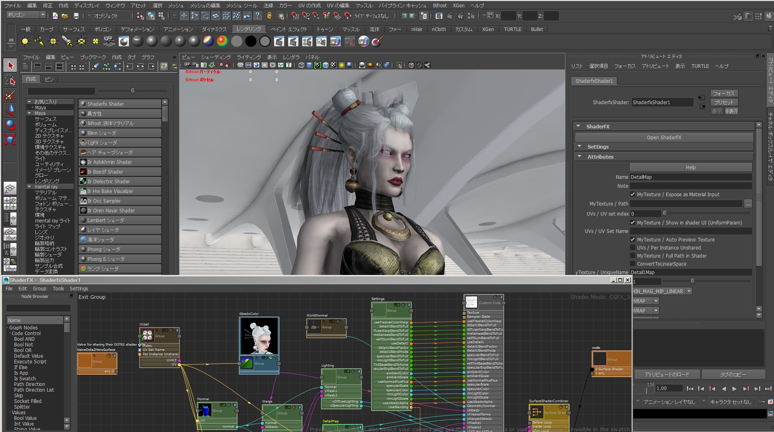The image size is (774, 432).
Task: Collapse the ShaderFX section in Attribute Editor
Action: (x=578, y=126)
